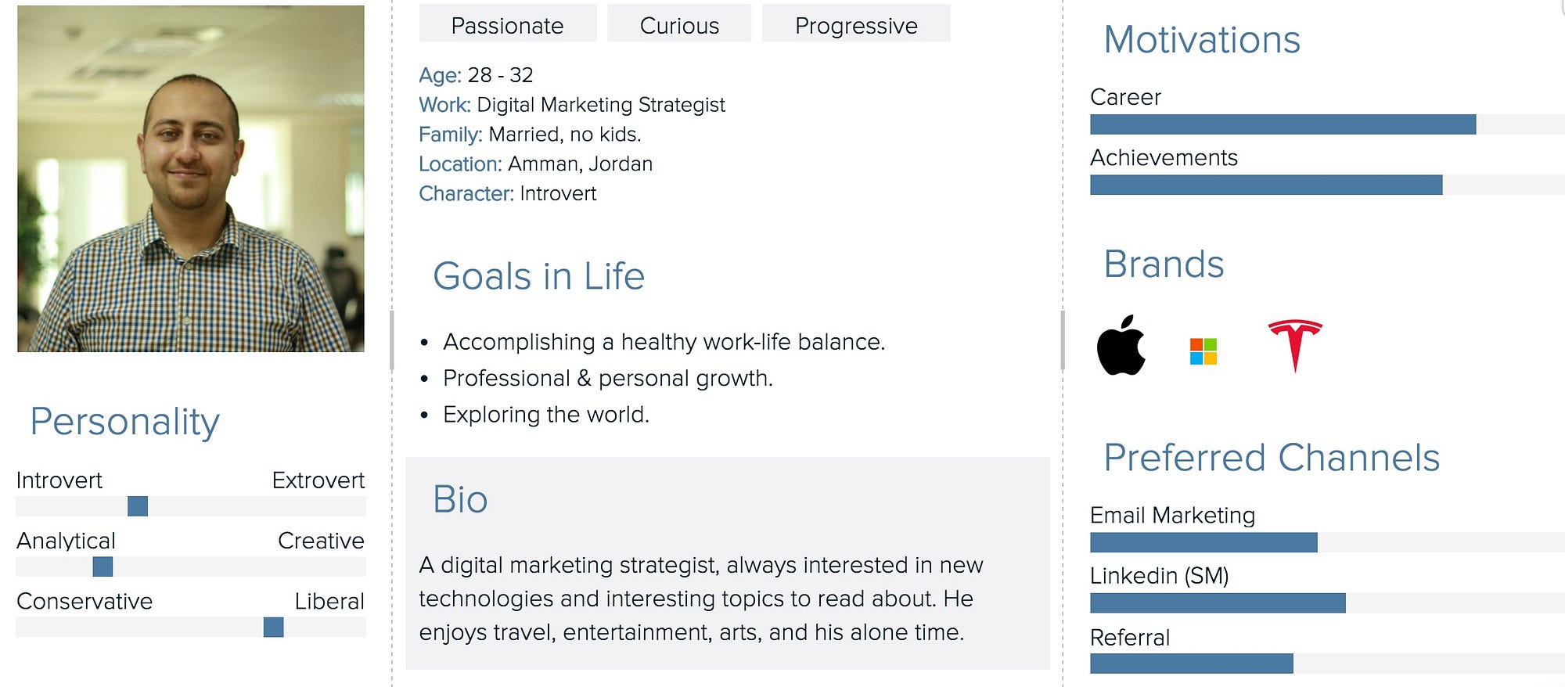Click the Tesla brand logo
Image resolution: width=1565 pixels, height=687 pixels.
tap(1295, 345)
